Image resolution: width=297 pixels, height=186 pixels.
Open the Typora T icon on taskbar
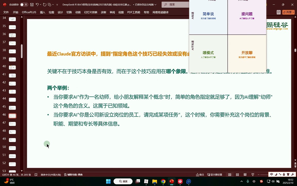pos(146,181)
